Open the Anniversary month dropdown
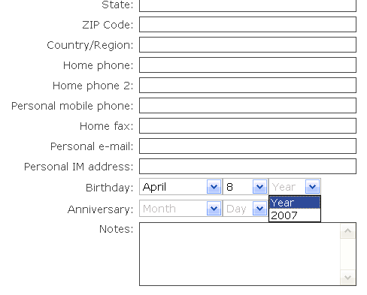This screenshot has height=295, width=367. pyautogui.click(x=180, y=209)
